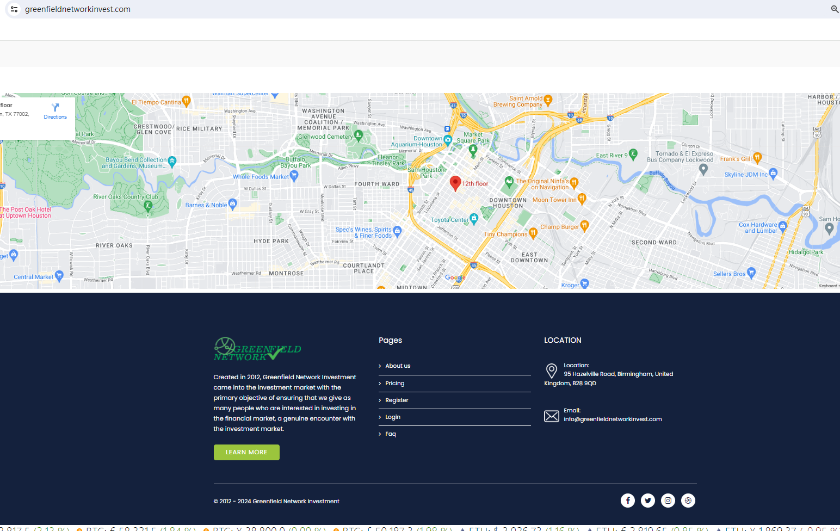This screenshot has width=840, height=531.
Task: Open the About us footer link
Action: pyautogui.click(x=398, y=366)
